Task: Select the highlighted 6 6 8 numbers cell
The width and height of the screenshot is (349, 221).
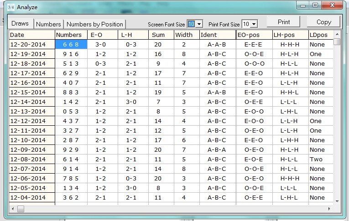Action: (x=71, y=45)
